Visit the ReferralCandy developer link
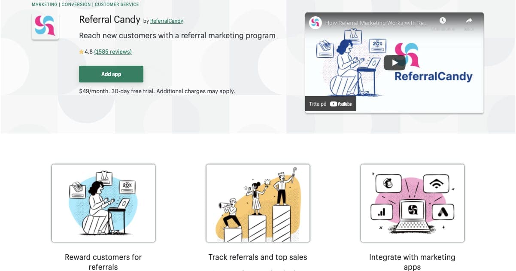 167,21
